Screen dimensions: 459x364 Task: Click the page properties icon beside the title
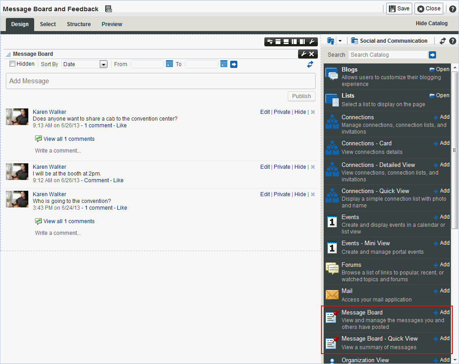(109, 9)
